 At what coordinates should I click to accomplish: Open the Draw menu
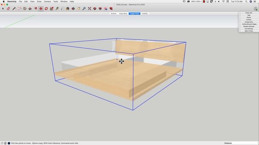point(39,2)
